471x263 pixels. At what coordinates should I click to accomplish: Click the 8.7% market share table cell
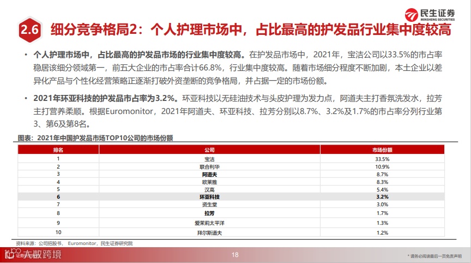click(382, 174)
